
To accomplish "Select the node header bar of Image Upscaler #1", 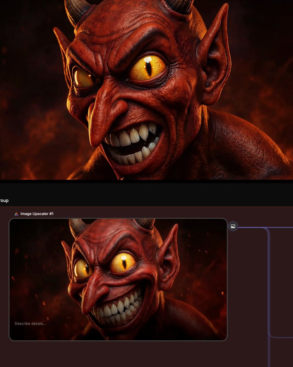I will [x=122, y=214].
